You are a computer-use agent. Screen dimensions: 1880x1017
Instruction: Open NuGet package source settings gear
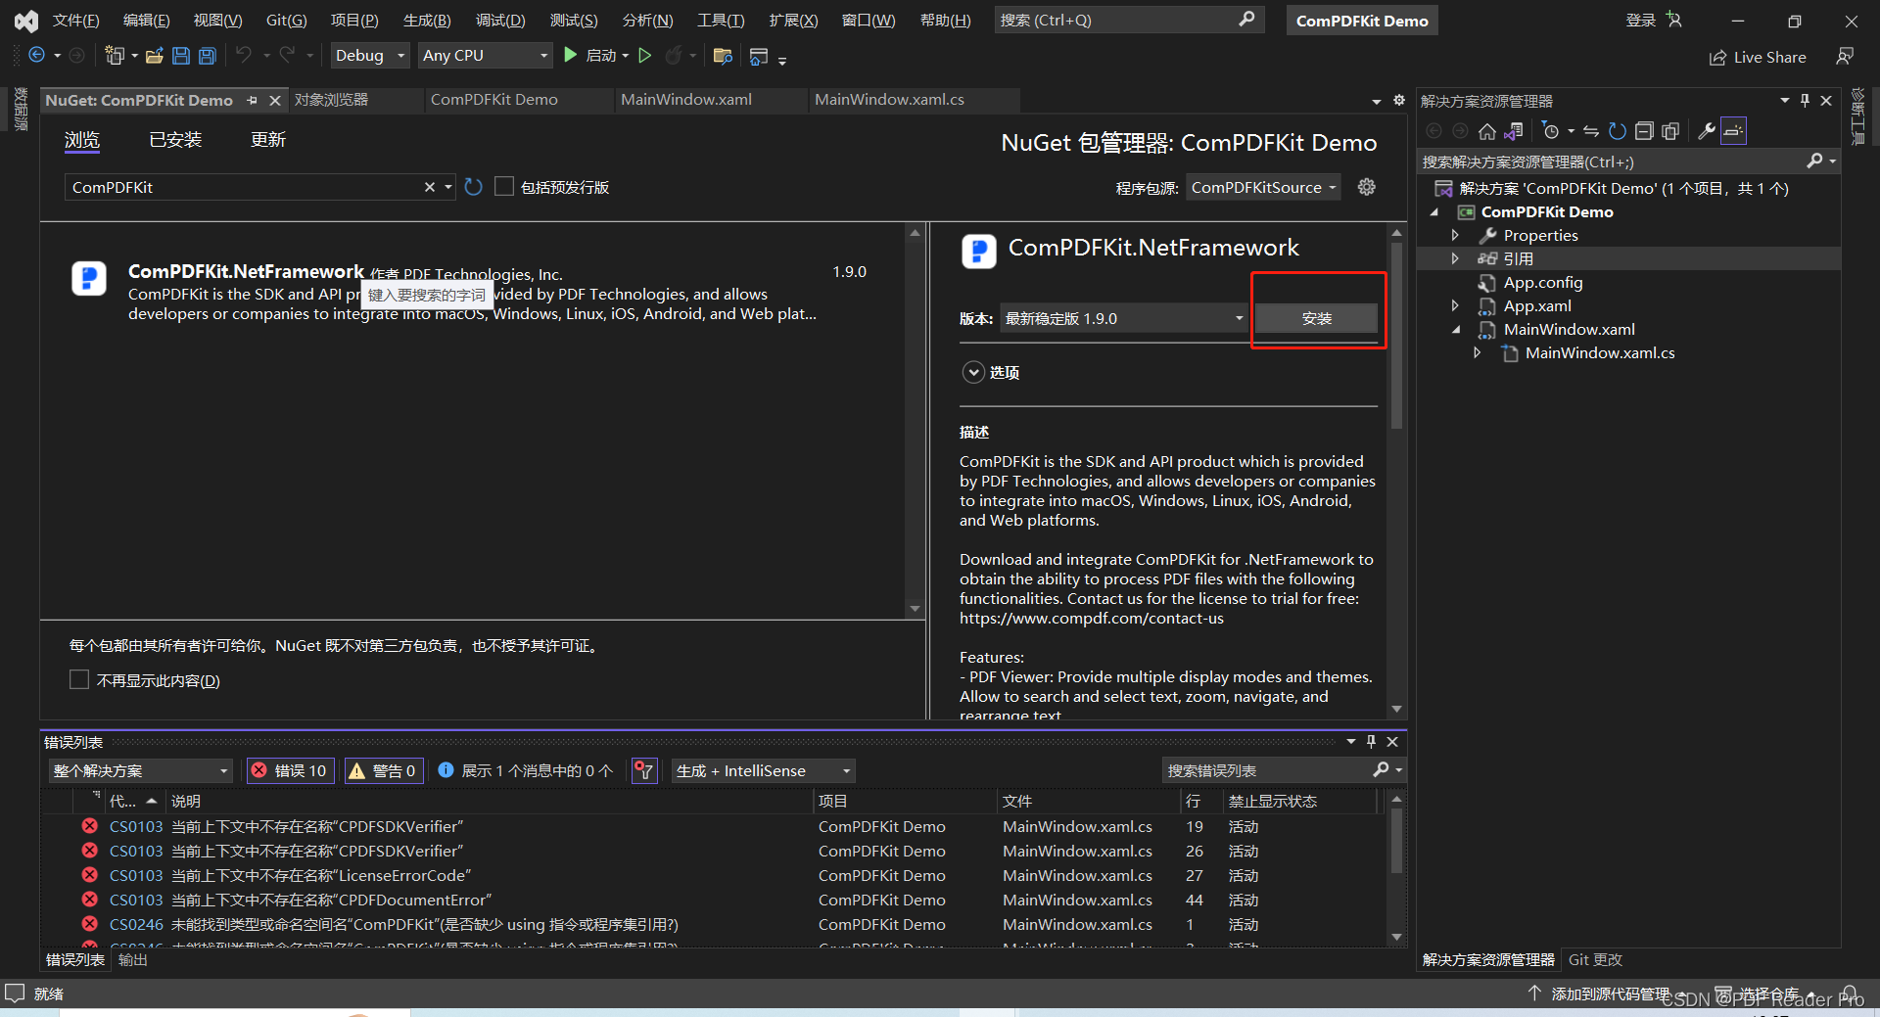1367,187
